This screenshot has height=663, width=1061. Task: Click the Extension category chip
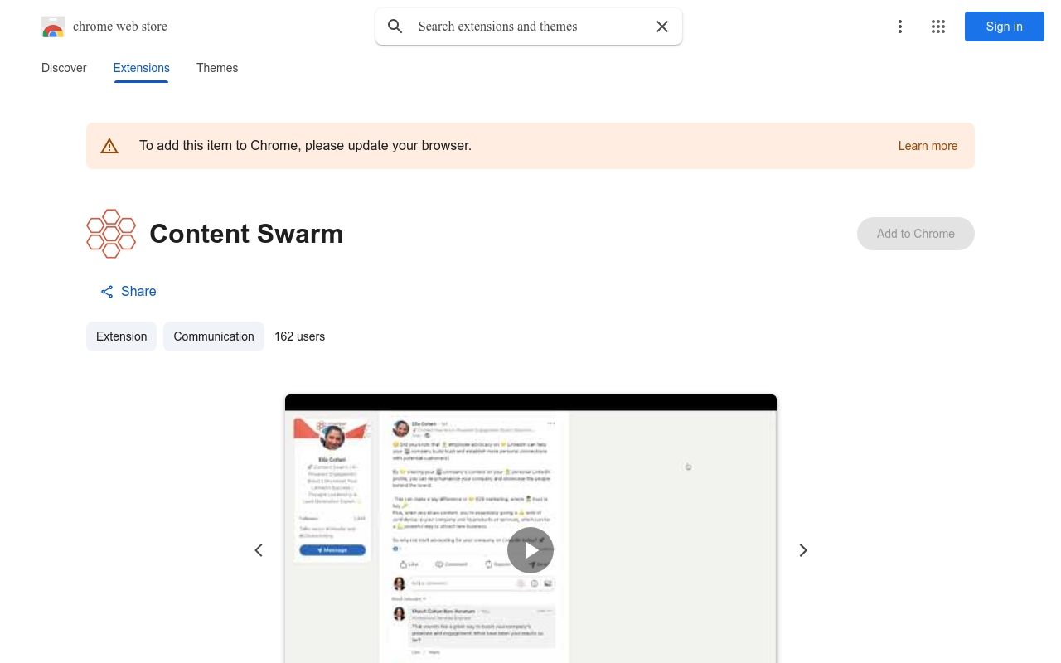121,336
